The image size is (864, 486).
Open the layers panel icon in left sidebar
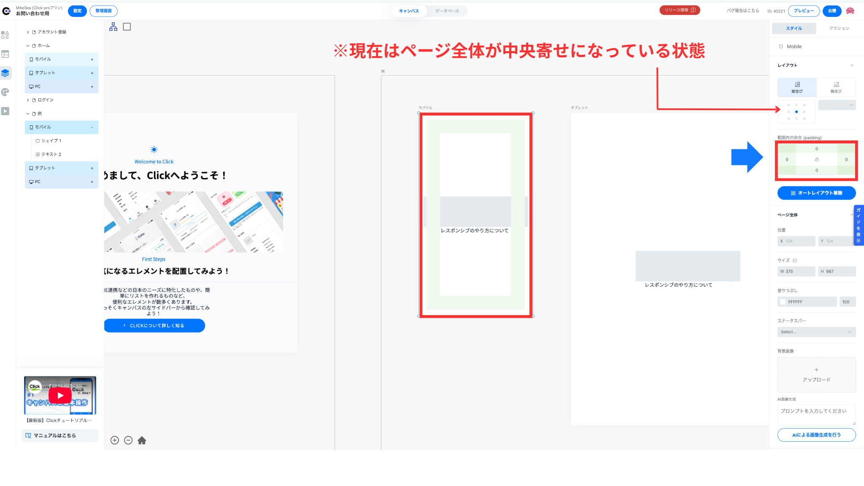tap(5, 73)
